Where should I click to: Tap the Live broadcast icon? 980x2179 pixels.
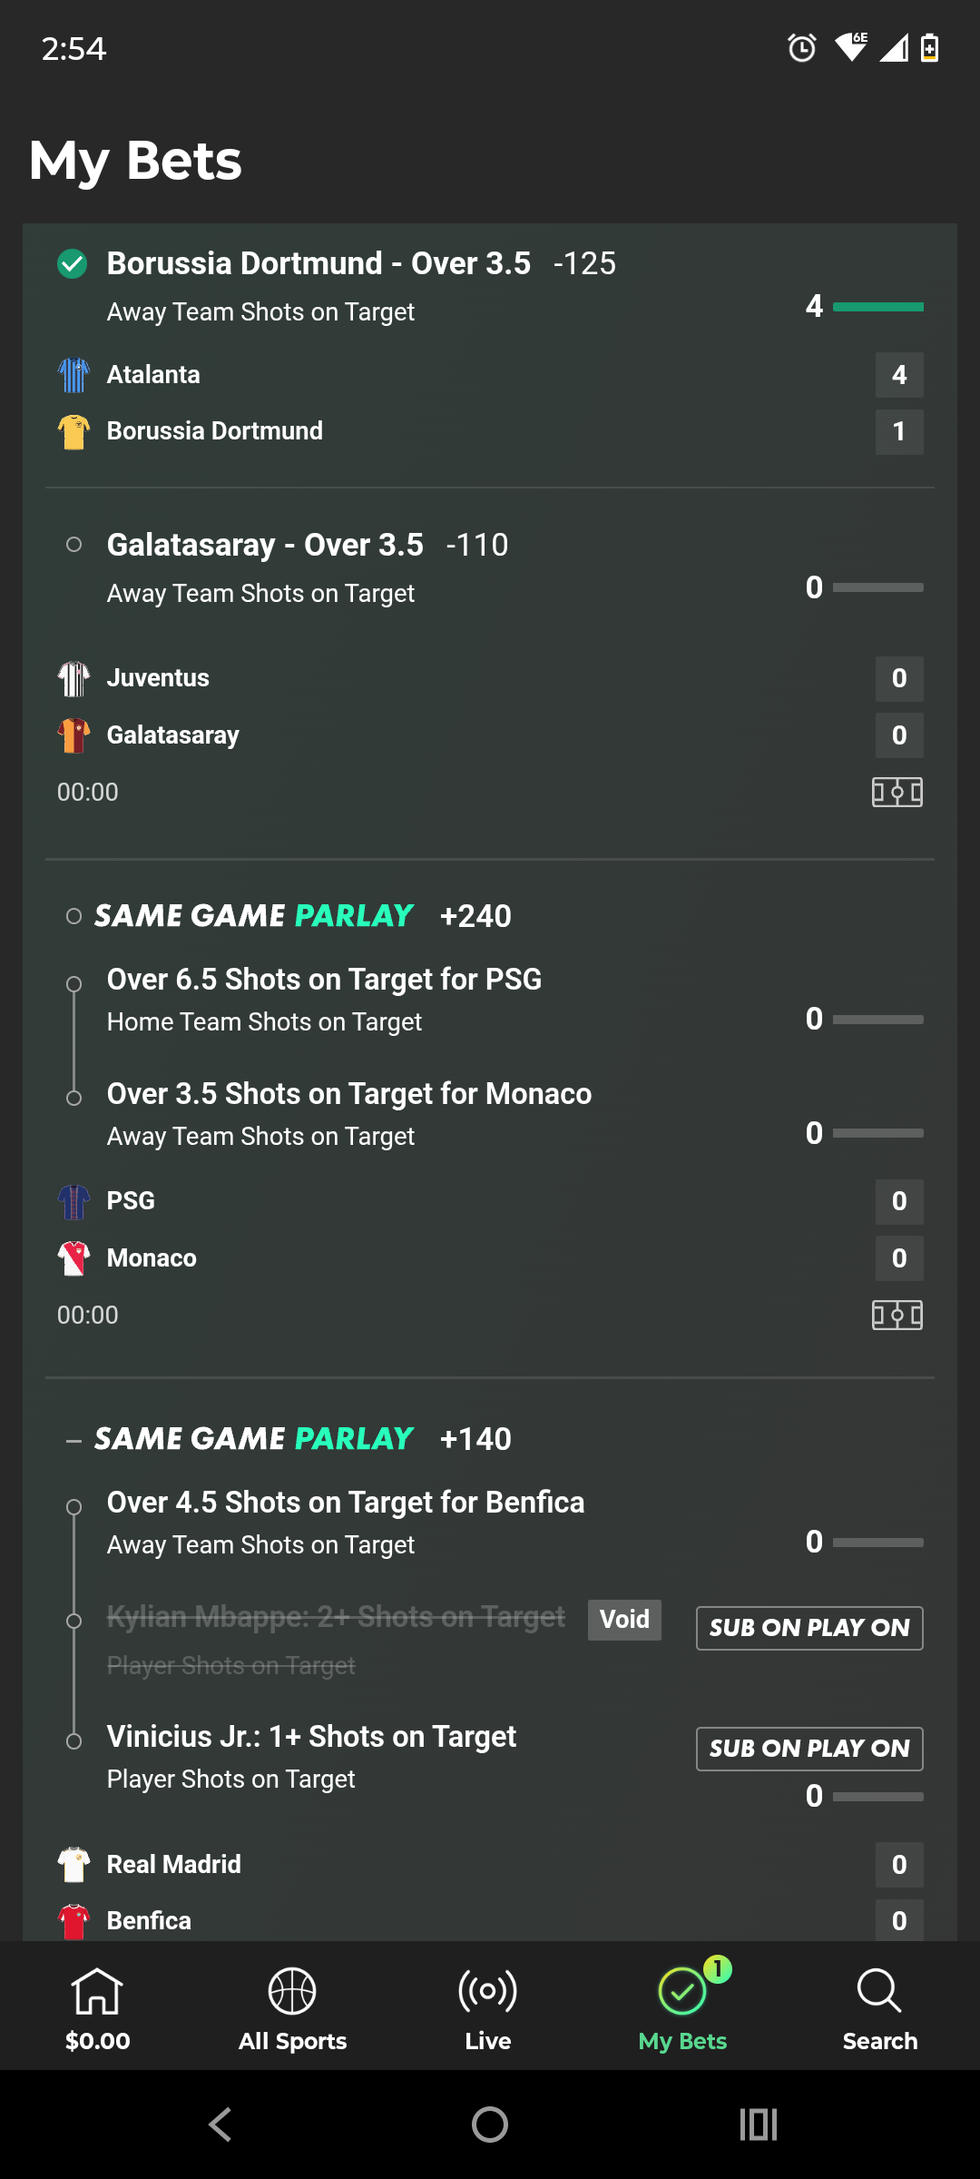coord(487,1991)
